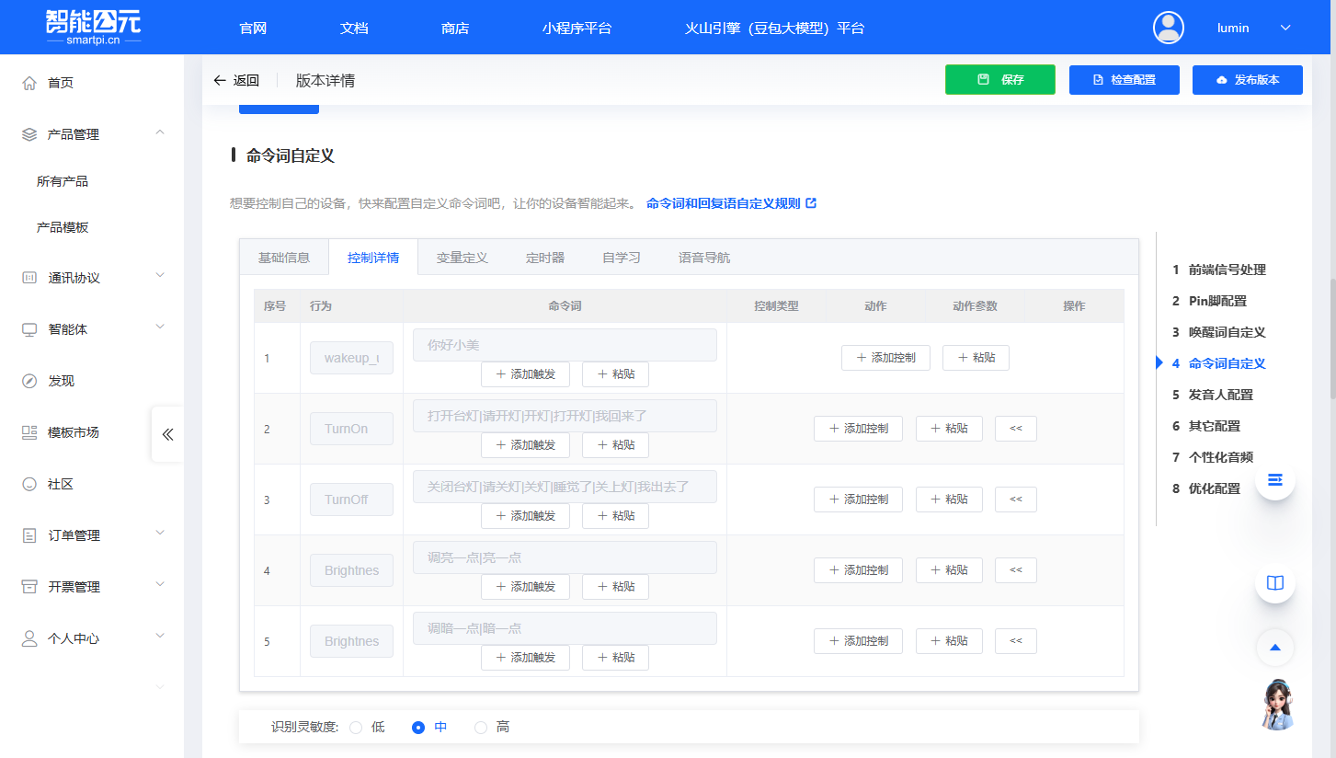This screenshot has height=758, width=1336.
Task: Click the 你好小美 command word input field
Action: tap(565, 344)
